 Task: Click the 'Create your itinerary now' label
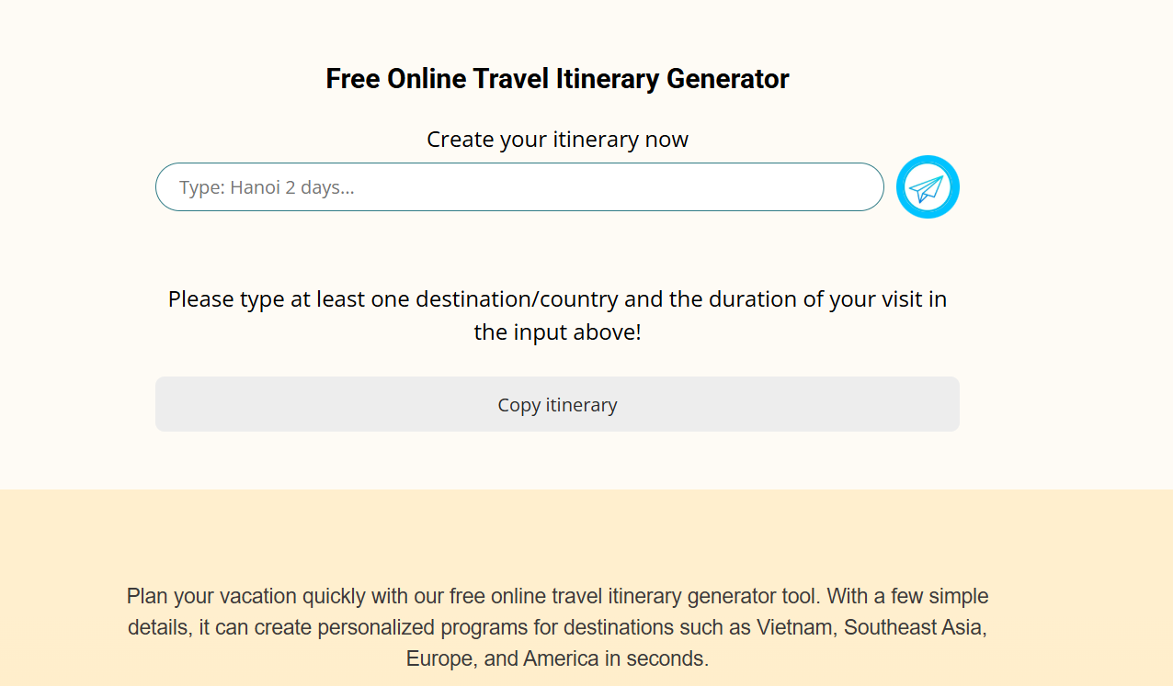click(x=557, y=140)
